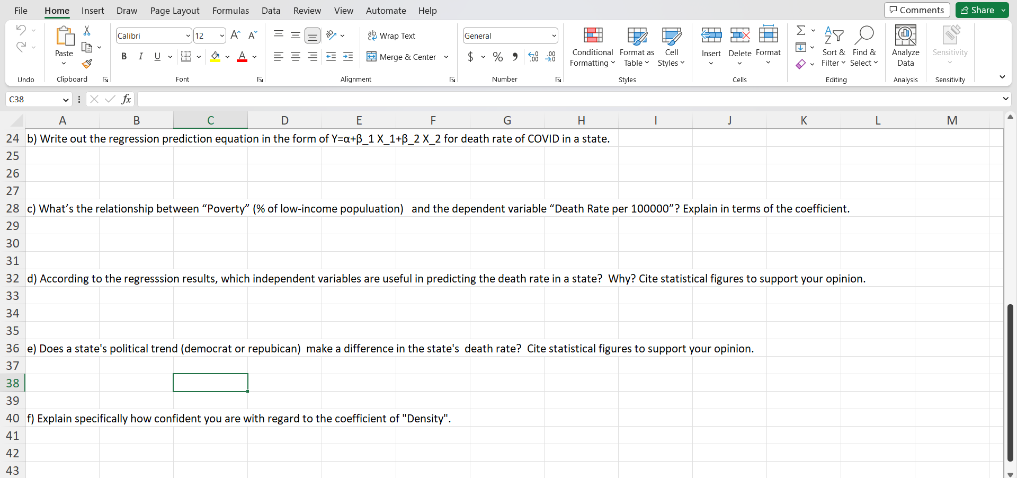Open the Comments panel
Image resolution: width=1017 pixels, height=478 pixels.
(x=916, y=10)
